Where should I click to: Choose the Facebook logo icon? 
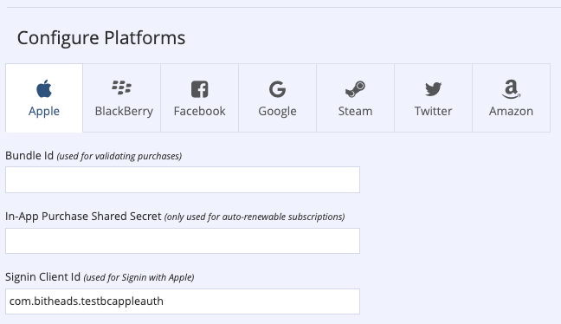200,89
